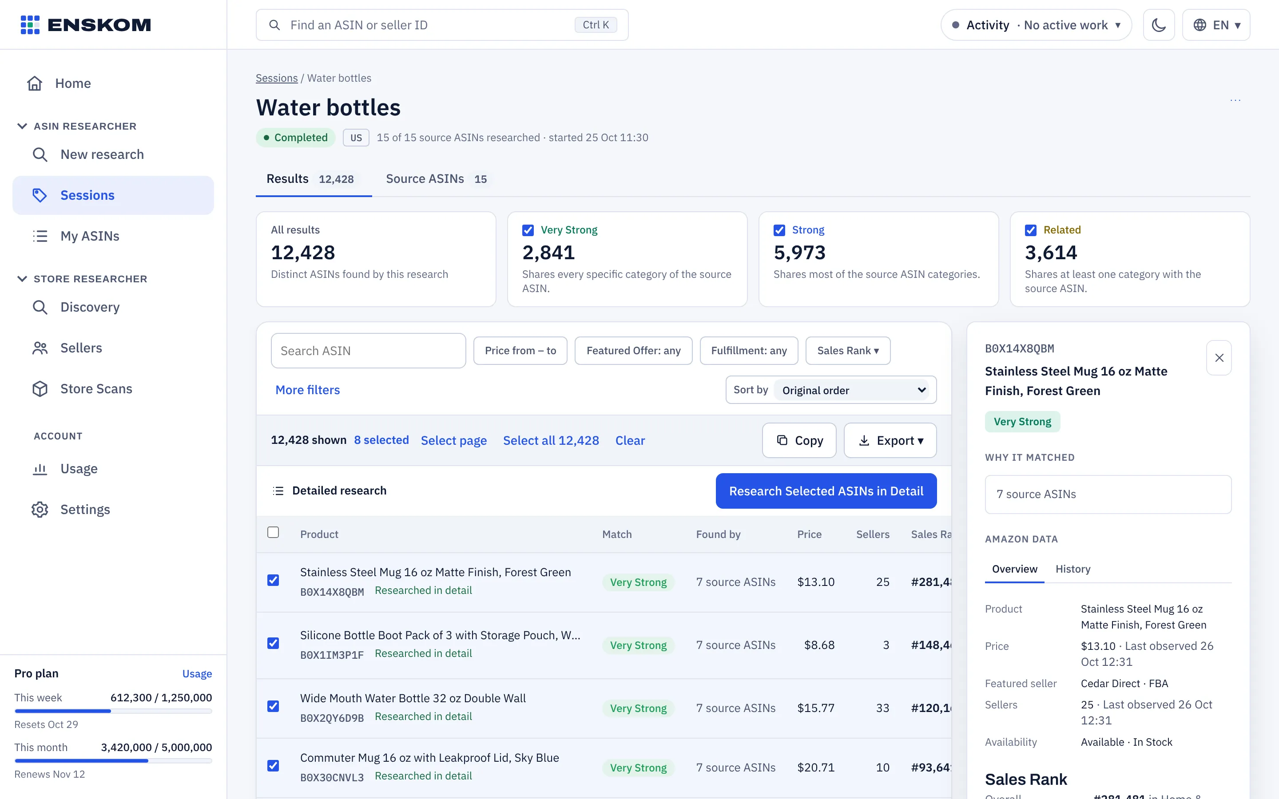Open the Sales Rank filter dropdown
This screenshot has height=799, width=1279.
click(848, 350)
